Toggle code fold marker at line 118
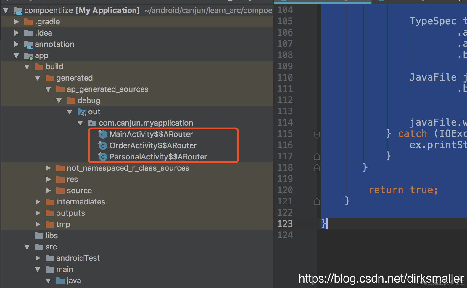Screen dimensions: 467x288 click(317, 168)
